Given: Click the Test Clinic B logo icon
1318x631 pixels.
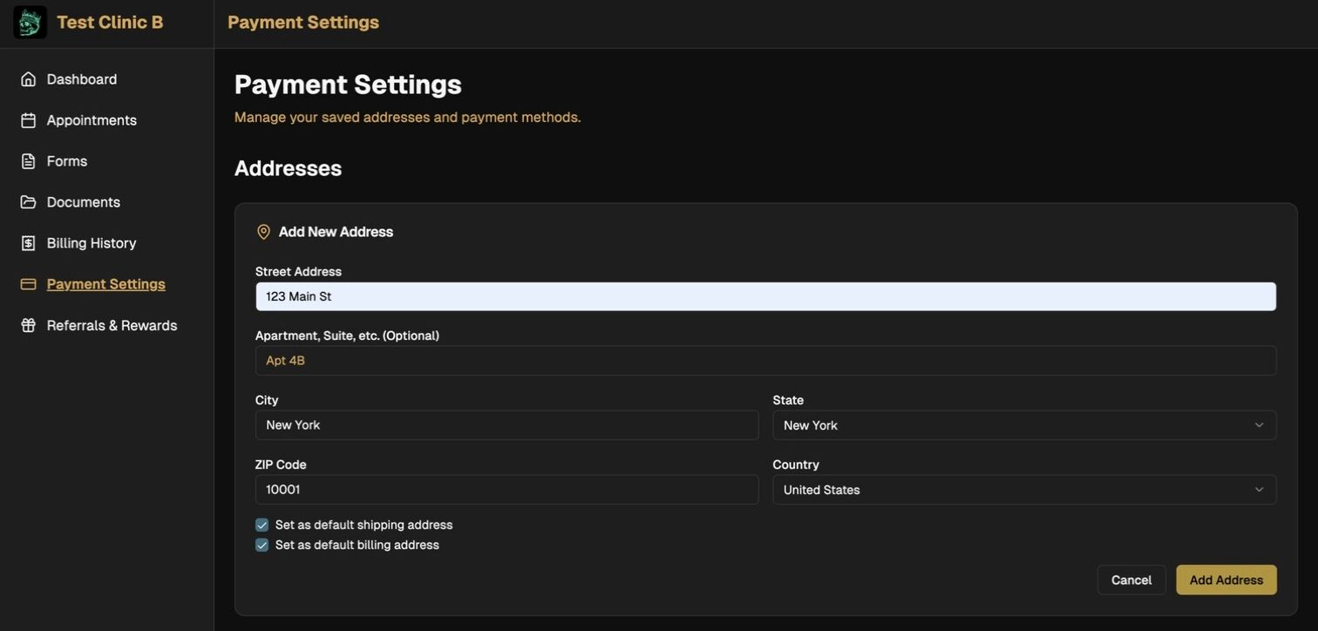Looking at the screenshot, I should [x=30, y=23].
